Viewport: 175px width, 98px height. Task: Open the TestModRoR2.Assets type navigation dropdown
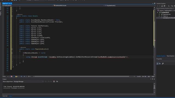click(x=79, y=5)
